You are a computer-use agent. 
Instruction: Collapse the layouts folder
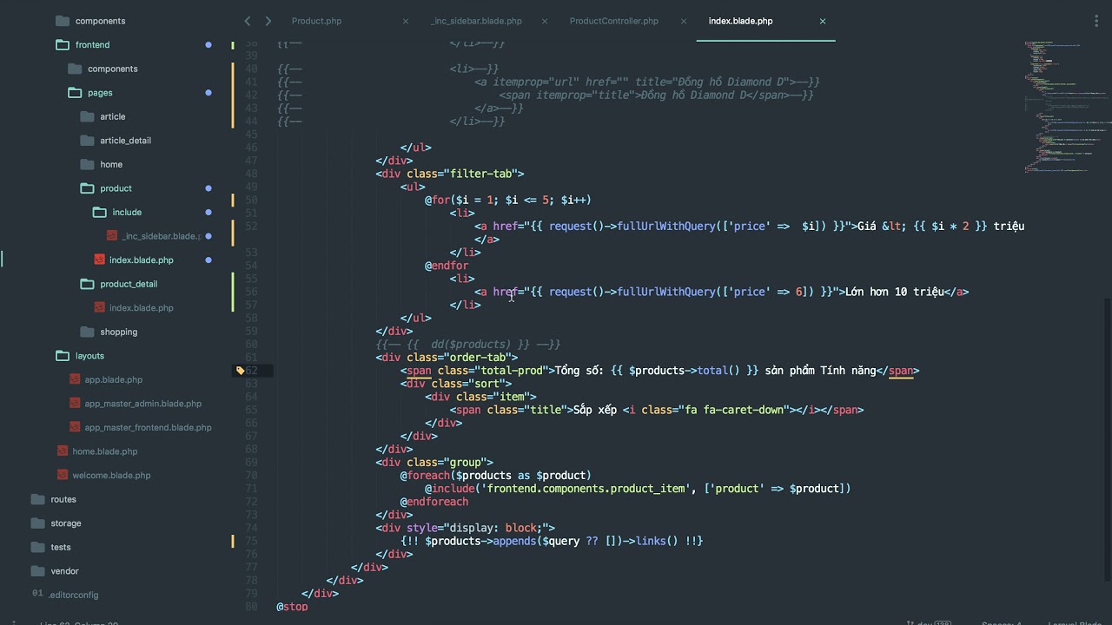[x=63, y=356]
